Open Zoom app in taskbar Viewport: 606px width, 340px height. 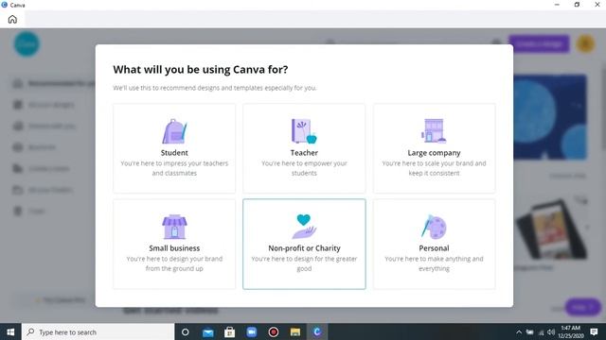pos(252,331)
